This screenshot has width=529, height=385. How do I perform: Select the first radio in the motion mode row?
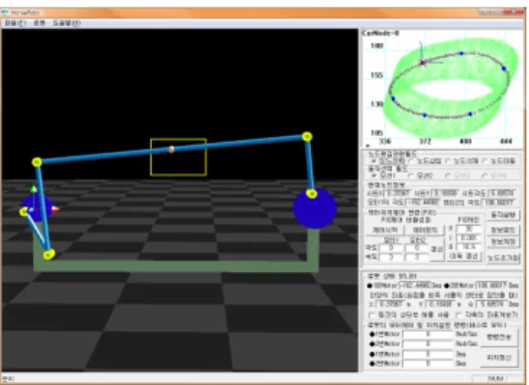[374, 176]
